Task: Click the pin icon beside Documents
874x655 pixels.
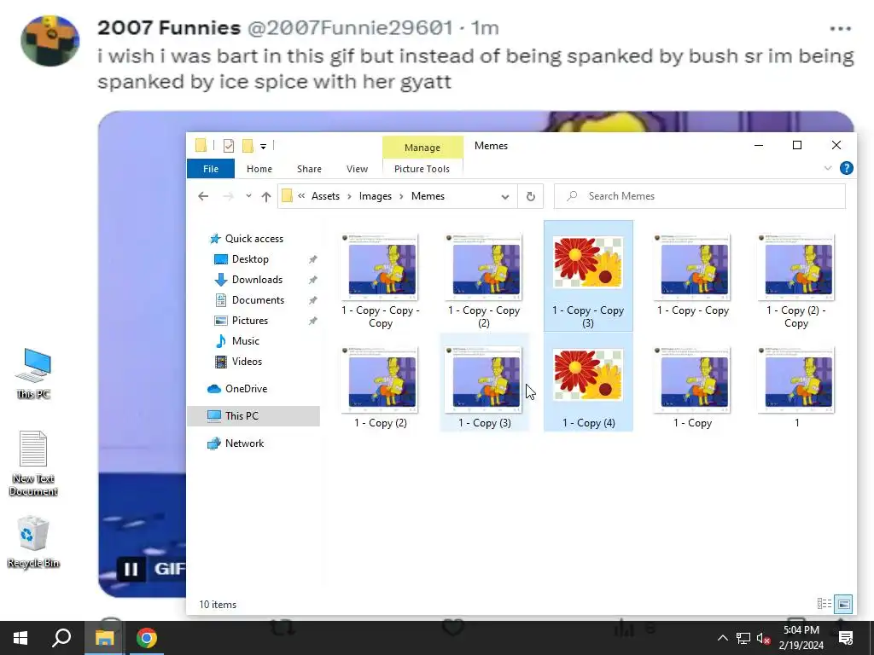Action: pos(312,300)
